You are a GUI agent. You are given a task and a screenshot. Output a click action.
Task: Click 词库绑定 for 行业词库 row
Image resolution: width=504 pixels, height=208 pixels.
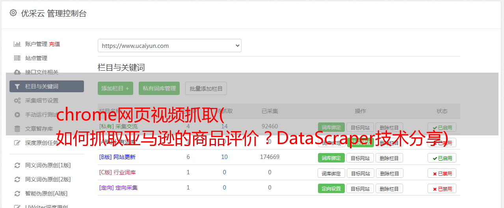[x=331, y=173]
